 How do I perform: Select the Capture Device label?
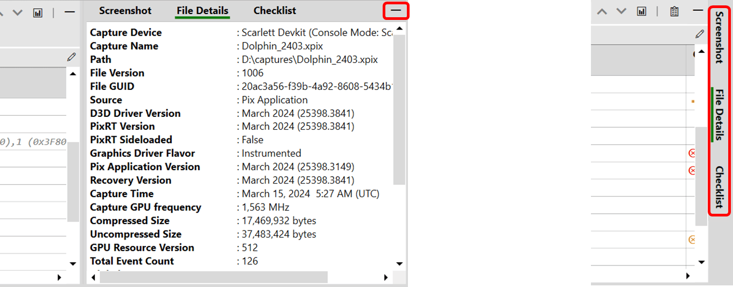click(x=126, y=33)
